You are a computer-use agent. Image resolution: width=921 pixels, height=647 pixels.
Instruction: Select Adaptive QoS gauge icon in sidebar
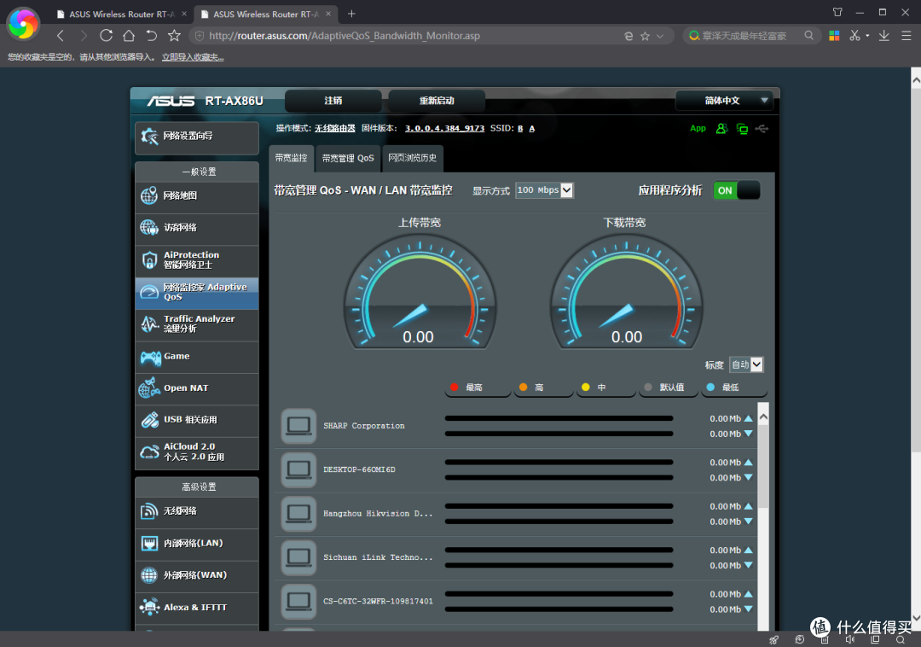coord(150,291)
